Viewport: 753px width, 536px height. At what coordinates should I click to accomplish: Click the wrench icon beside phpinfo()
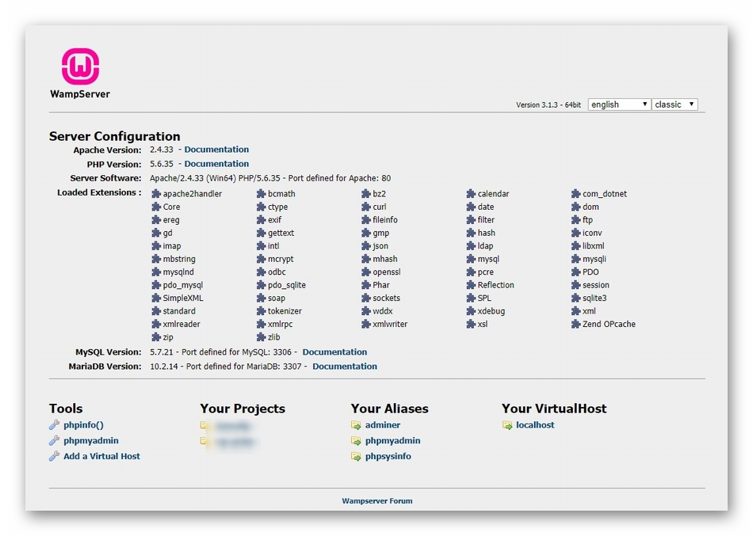tap(54, 425)
